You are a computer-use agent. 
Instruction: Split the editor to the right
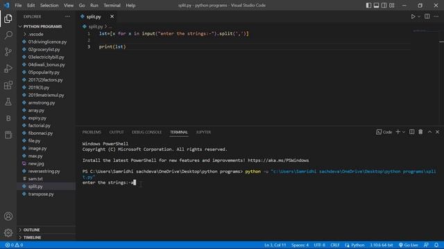(x=427, y=17)
